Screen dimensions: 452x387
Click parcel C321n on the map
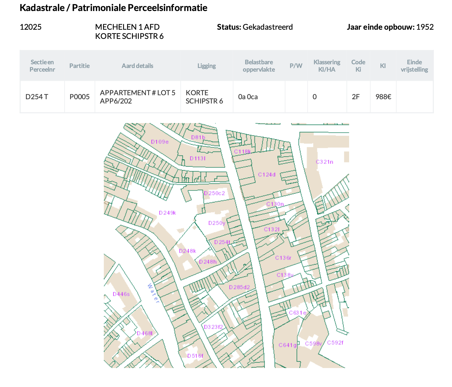324,162
